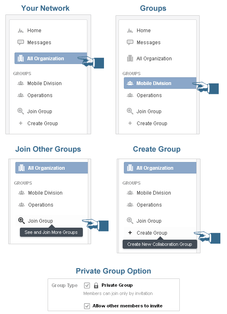Open Operations group in Your Network panel

[x=40, y=95]
